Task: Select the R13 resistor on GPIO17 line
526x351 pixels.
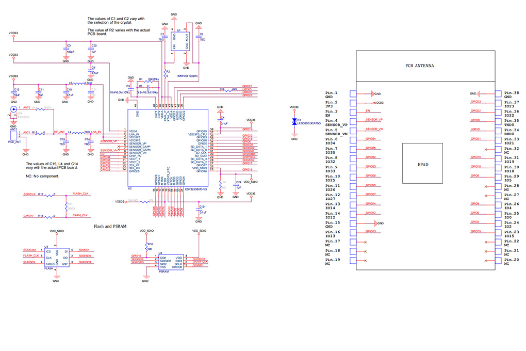Action: click(50, 217)
